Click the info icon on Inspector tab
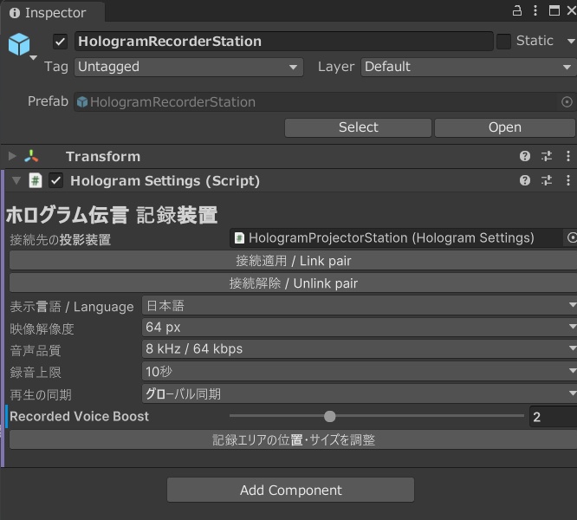Image resolution: width=577 pixels, height=520 pixels. click(15, 13)
